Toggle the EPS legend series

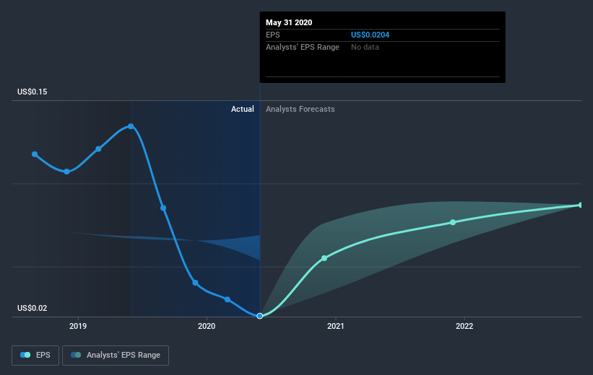click(x=35, y=355)
